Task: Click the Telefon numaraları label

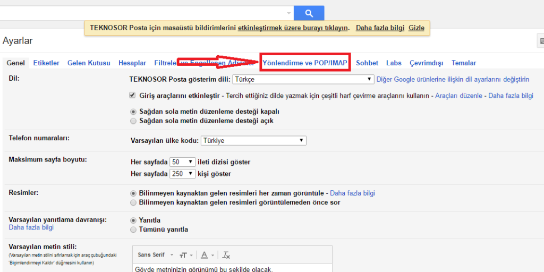Action: pos(39,138)
